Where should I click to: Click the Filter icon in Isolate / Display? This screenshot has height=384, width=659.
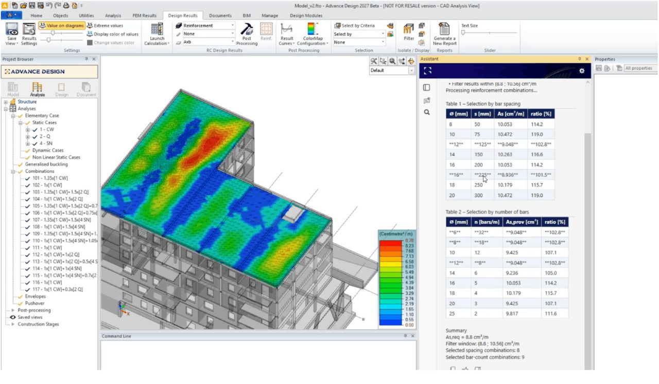[409, 29]
